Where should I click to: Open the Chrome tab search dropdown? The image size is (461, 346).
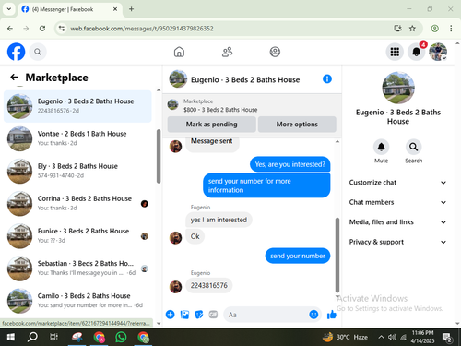pos(9,9)
